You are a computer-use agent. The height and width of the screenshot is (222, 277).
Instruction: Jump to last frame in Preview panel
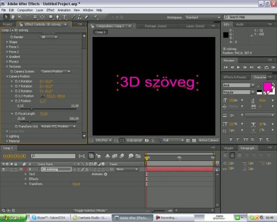click(251, 67)
